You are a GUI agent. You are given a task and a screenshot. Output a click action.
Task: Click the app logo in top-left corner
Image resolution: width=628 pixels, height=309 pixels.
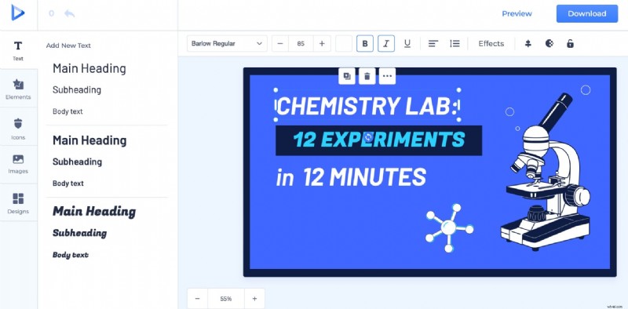[17, 13]
